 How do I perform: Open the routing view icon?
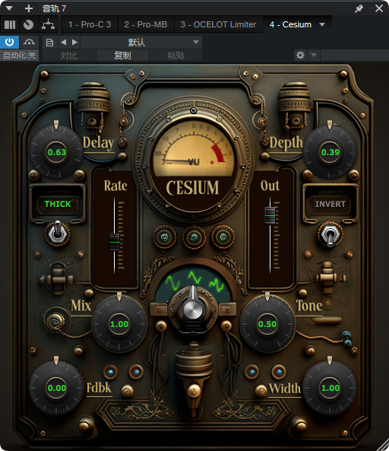(48, 24)
